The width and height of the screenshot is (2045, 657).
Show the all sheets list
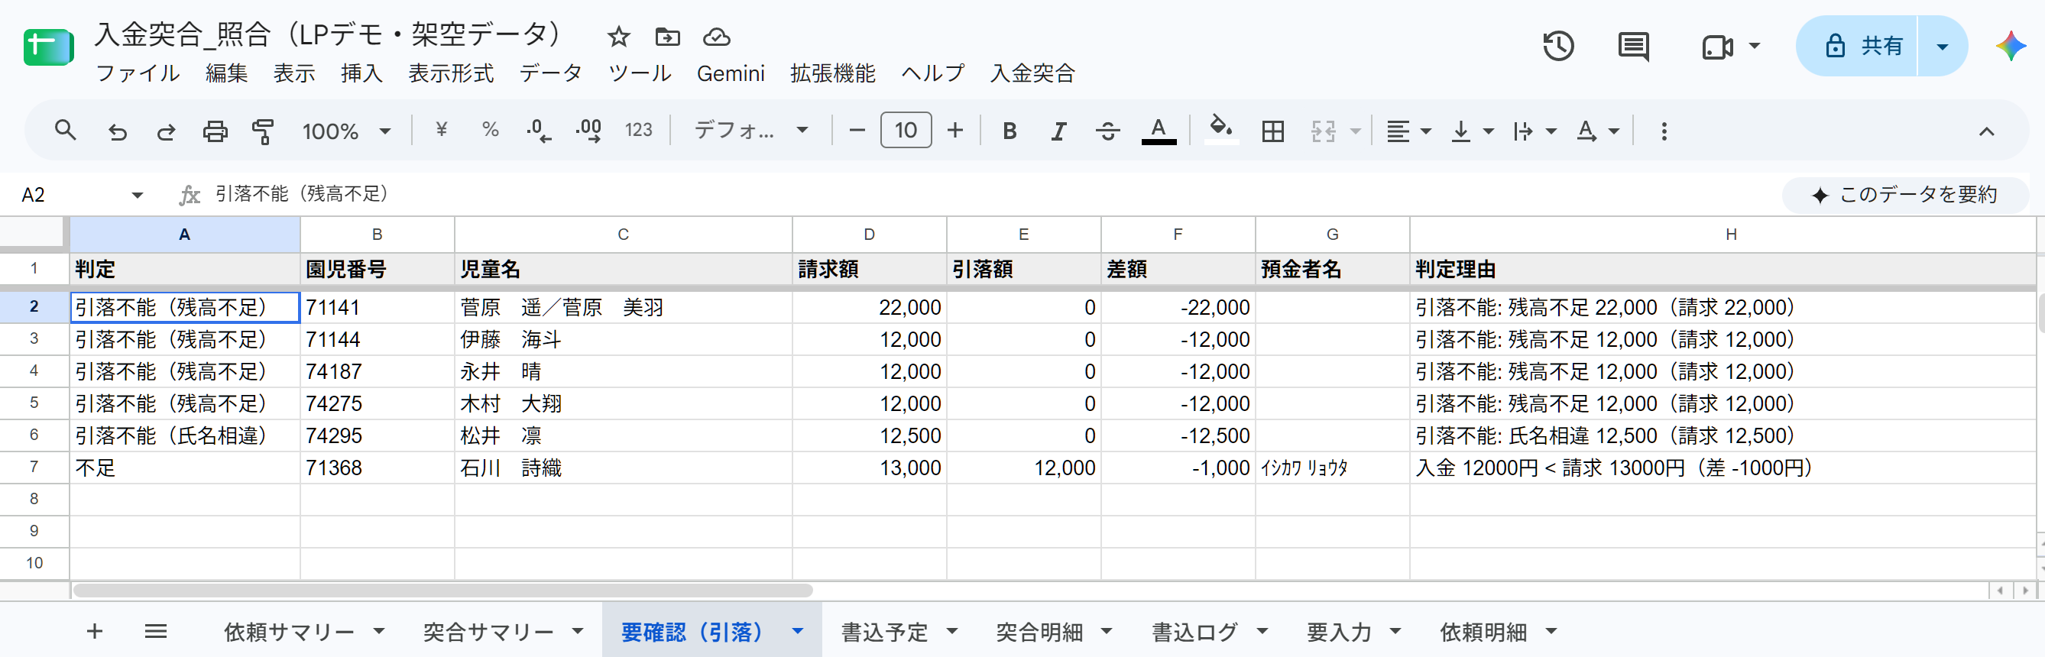[x=156, y=632]
